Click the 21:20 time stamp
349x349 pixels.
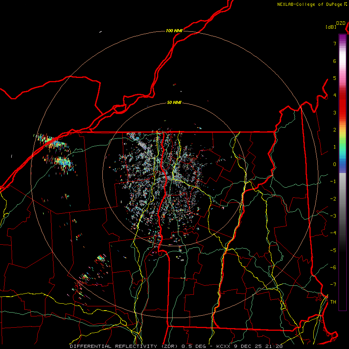(x=274, y=346)
